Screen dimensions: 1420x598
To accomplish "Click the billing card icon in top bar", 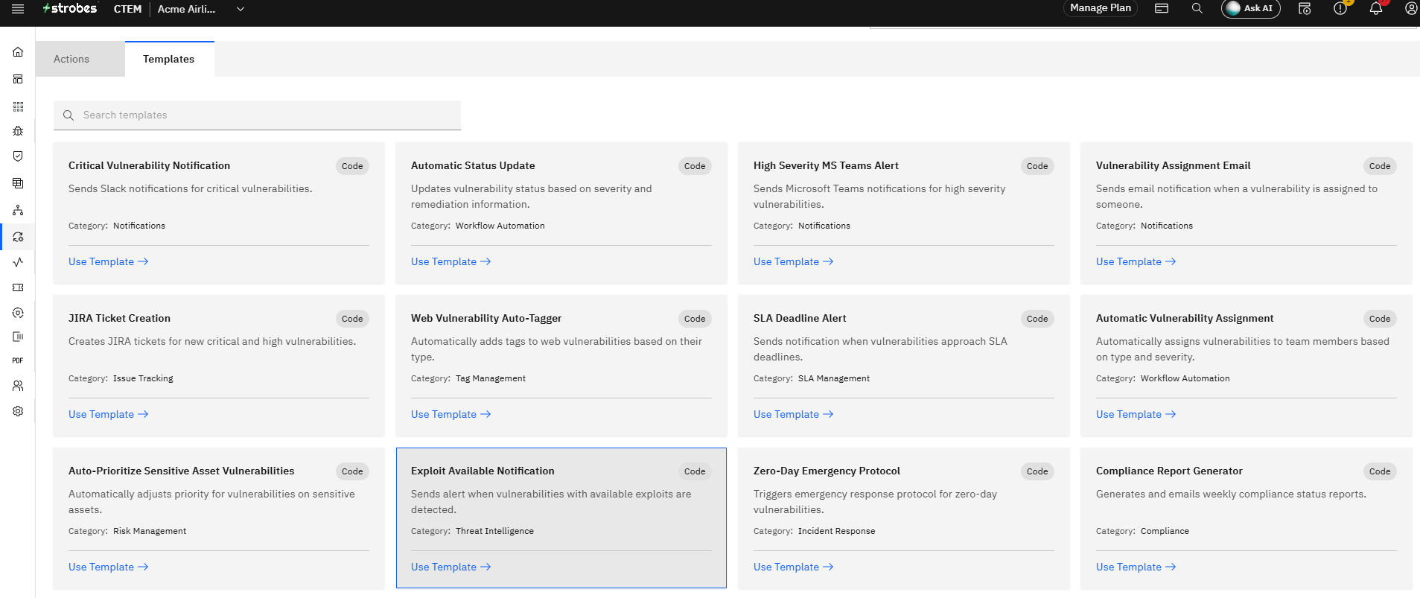I will tap(1162, 8).
